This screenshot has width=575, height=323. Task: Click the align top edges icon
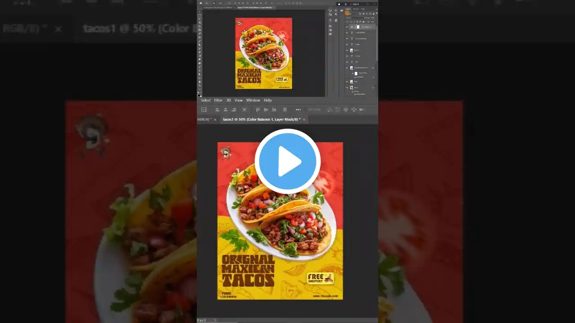[258, 109]
